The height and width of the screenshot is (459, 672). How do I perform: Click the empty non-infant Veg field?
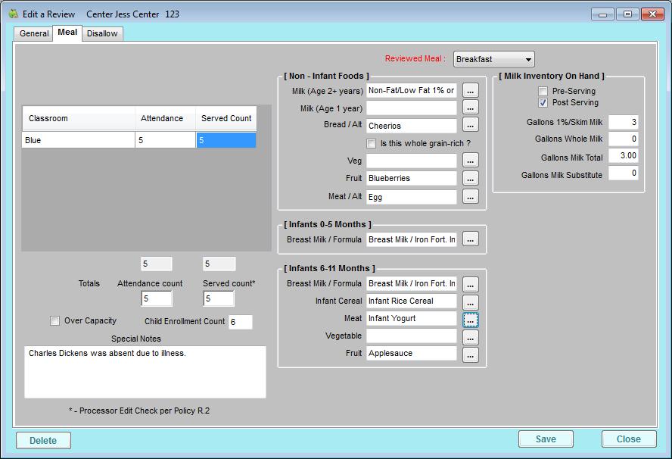click(x=412, y=161)
